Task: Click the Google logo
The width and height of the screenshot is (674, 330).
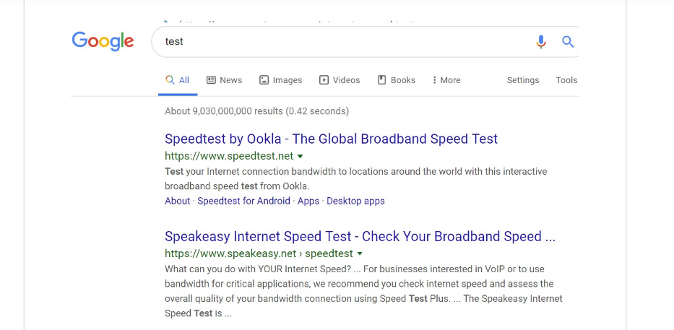Action: (x=103, y=41)
